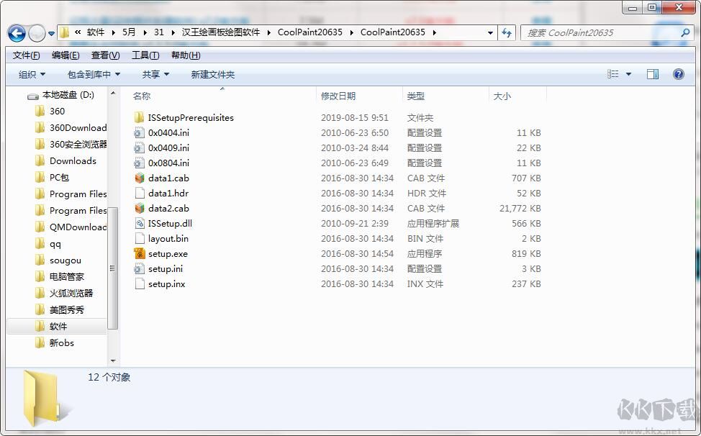Open the address bar history dropdown arrow
This screenshot has width=701, height=436.
coord(490,32)
